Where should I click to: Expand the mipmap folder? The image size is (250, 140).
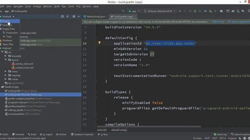(5, 75)
